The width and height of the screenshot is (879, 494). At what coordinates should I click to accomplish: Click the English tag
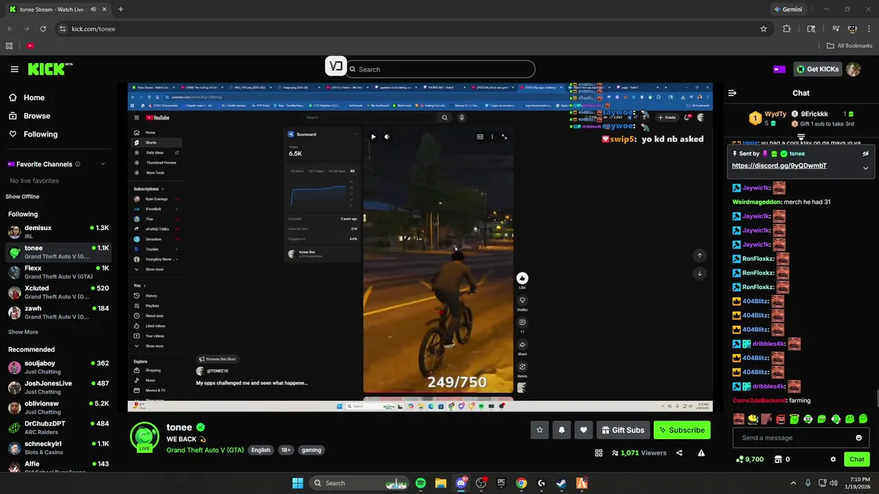(260, 450)
